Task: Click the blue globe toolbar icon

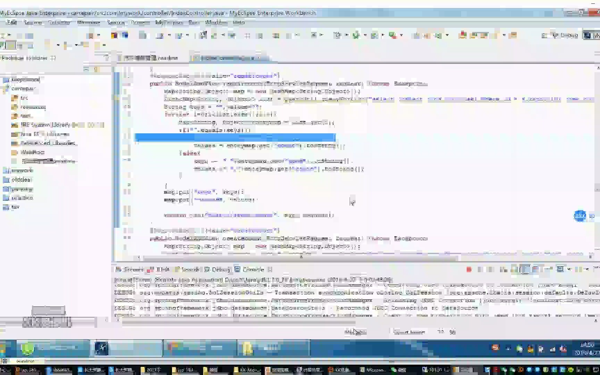Action: [x=125, y=35]
